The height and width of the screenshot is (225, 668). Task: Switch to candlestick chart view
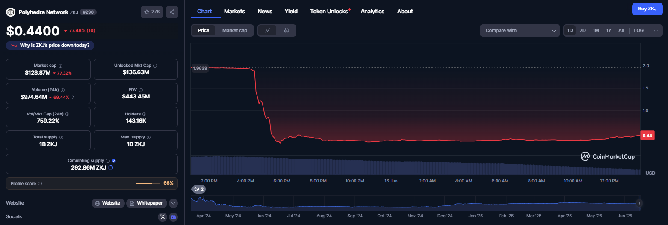point(287,30)
